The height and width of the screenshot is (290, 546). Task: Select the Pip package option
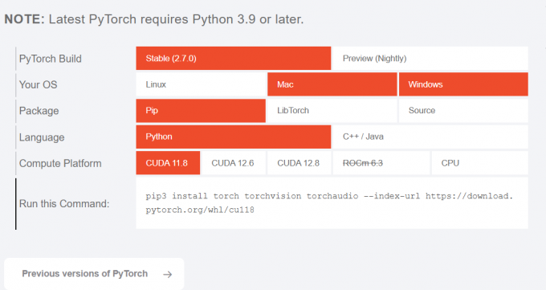pyautogui.click(x=201, y=111)
